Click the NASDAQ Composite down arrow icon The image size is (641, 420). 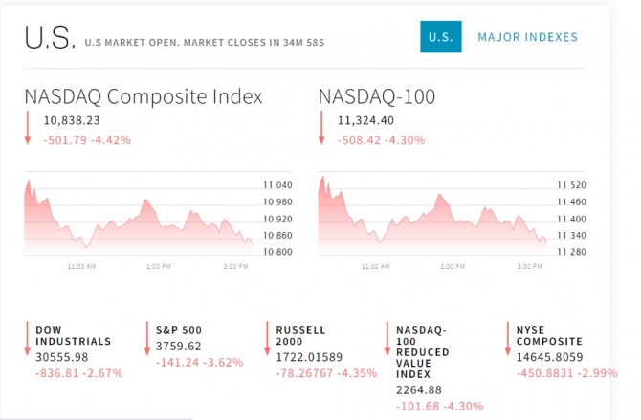pyautogui.click(x=28, y=130)
